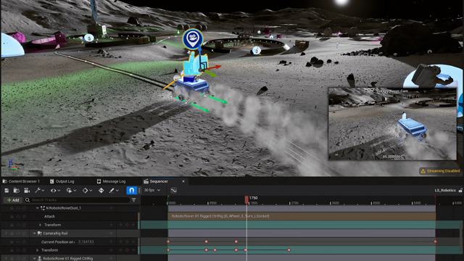Toggle lock on N RoboticRoverDust_1 row

[12, 208]
